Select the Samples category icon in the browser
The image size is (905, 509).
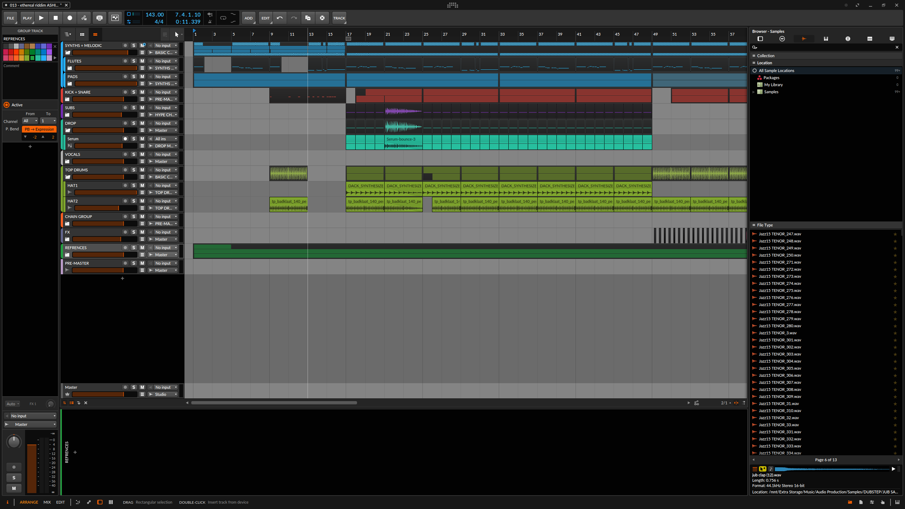tap(804, 39)
